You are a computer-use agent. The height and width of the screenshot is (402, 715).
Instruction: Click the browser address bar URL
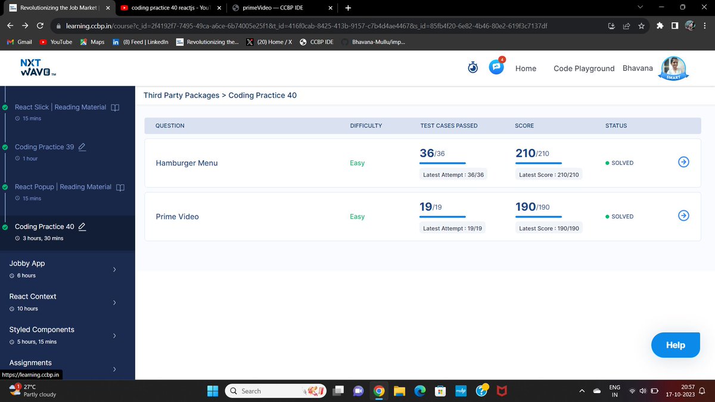306,26
